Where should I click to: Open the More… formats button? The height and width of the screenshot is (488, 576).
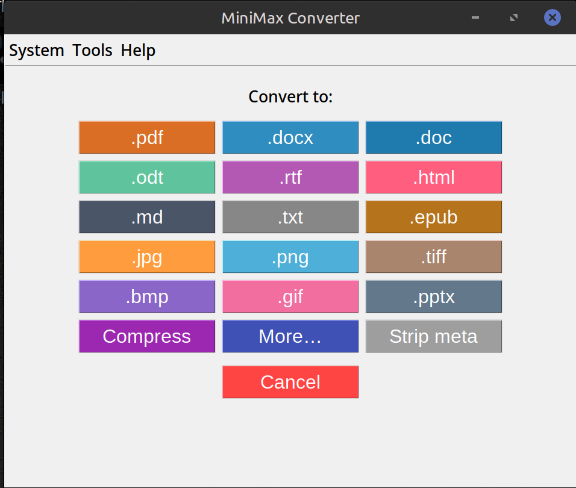click(x=290, y=336)
